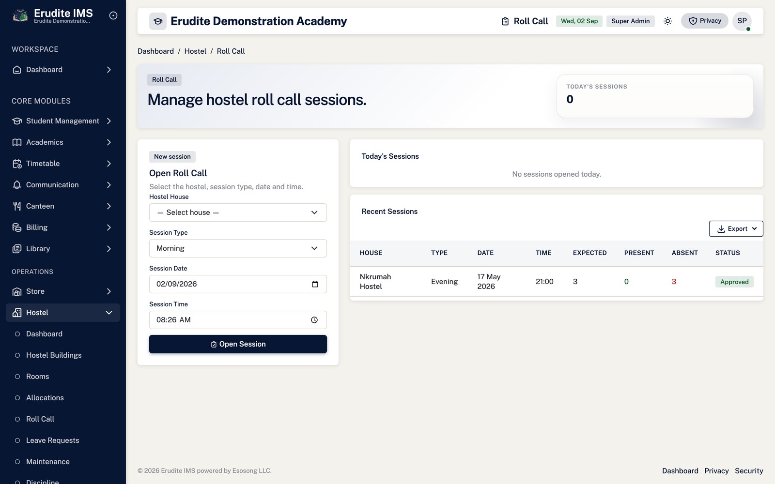Expand the Timetable chevron

(x=109, y=164)
